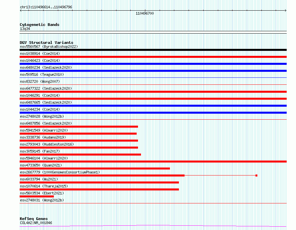296x230 pixels.
Task: Click the blue bar under nsv6480234
Action: (x=153, y=71)
